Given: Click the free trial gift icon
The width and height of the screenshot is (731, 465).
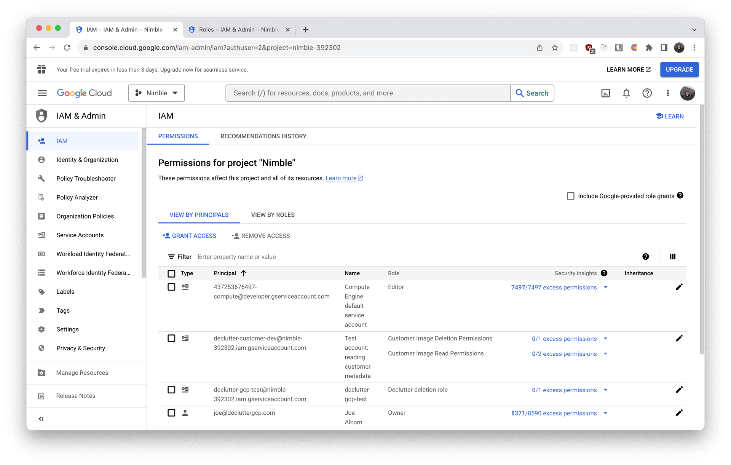Looking at the screenshot, I should point(41,69).
